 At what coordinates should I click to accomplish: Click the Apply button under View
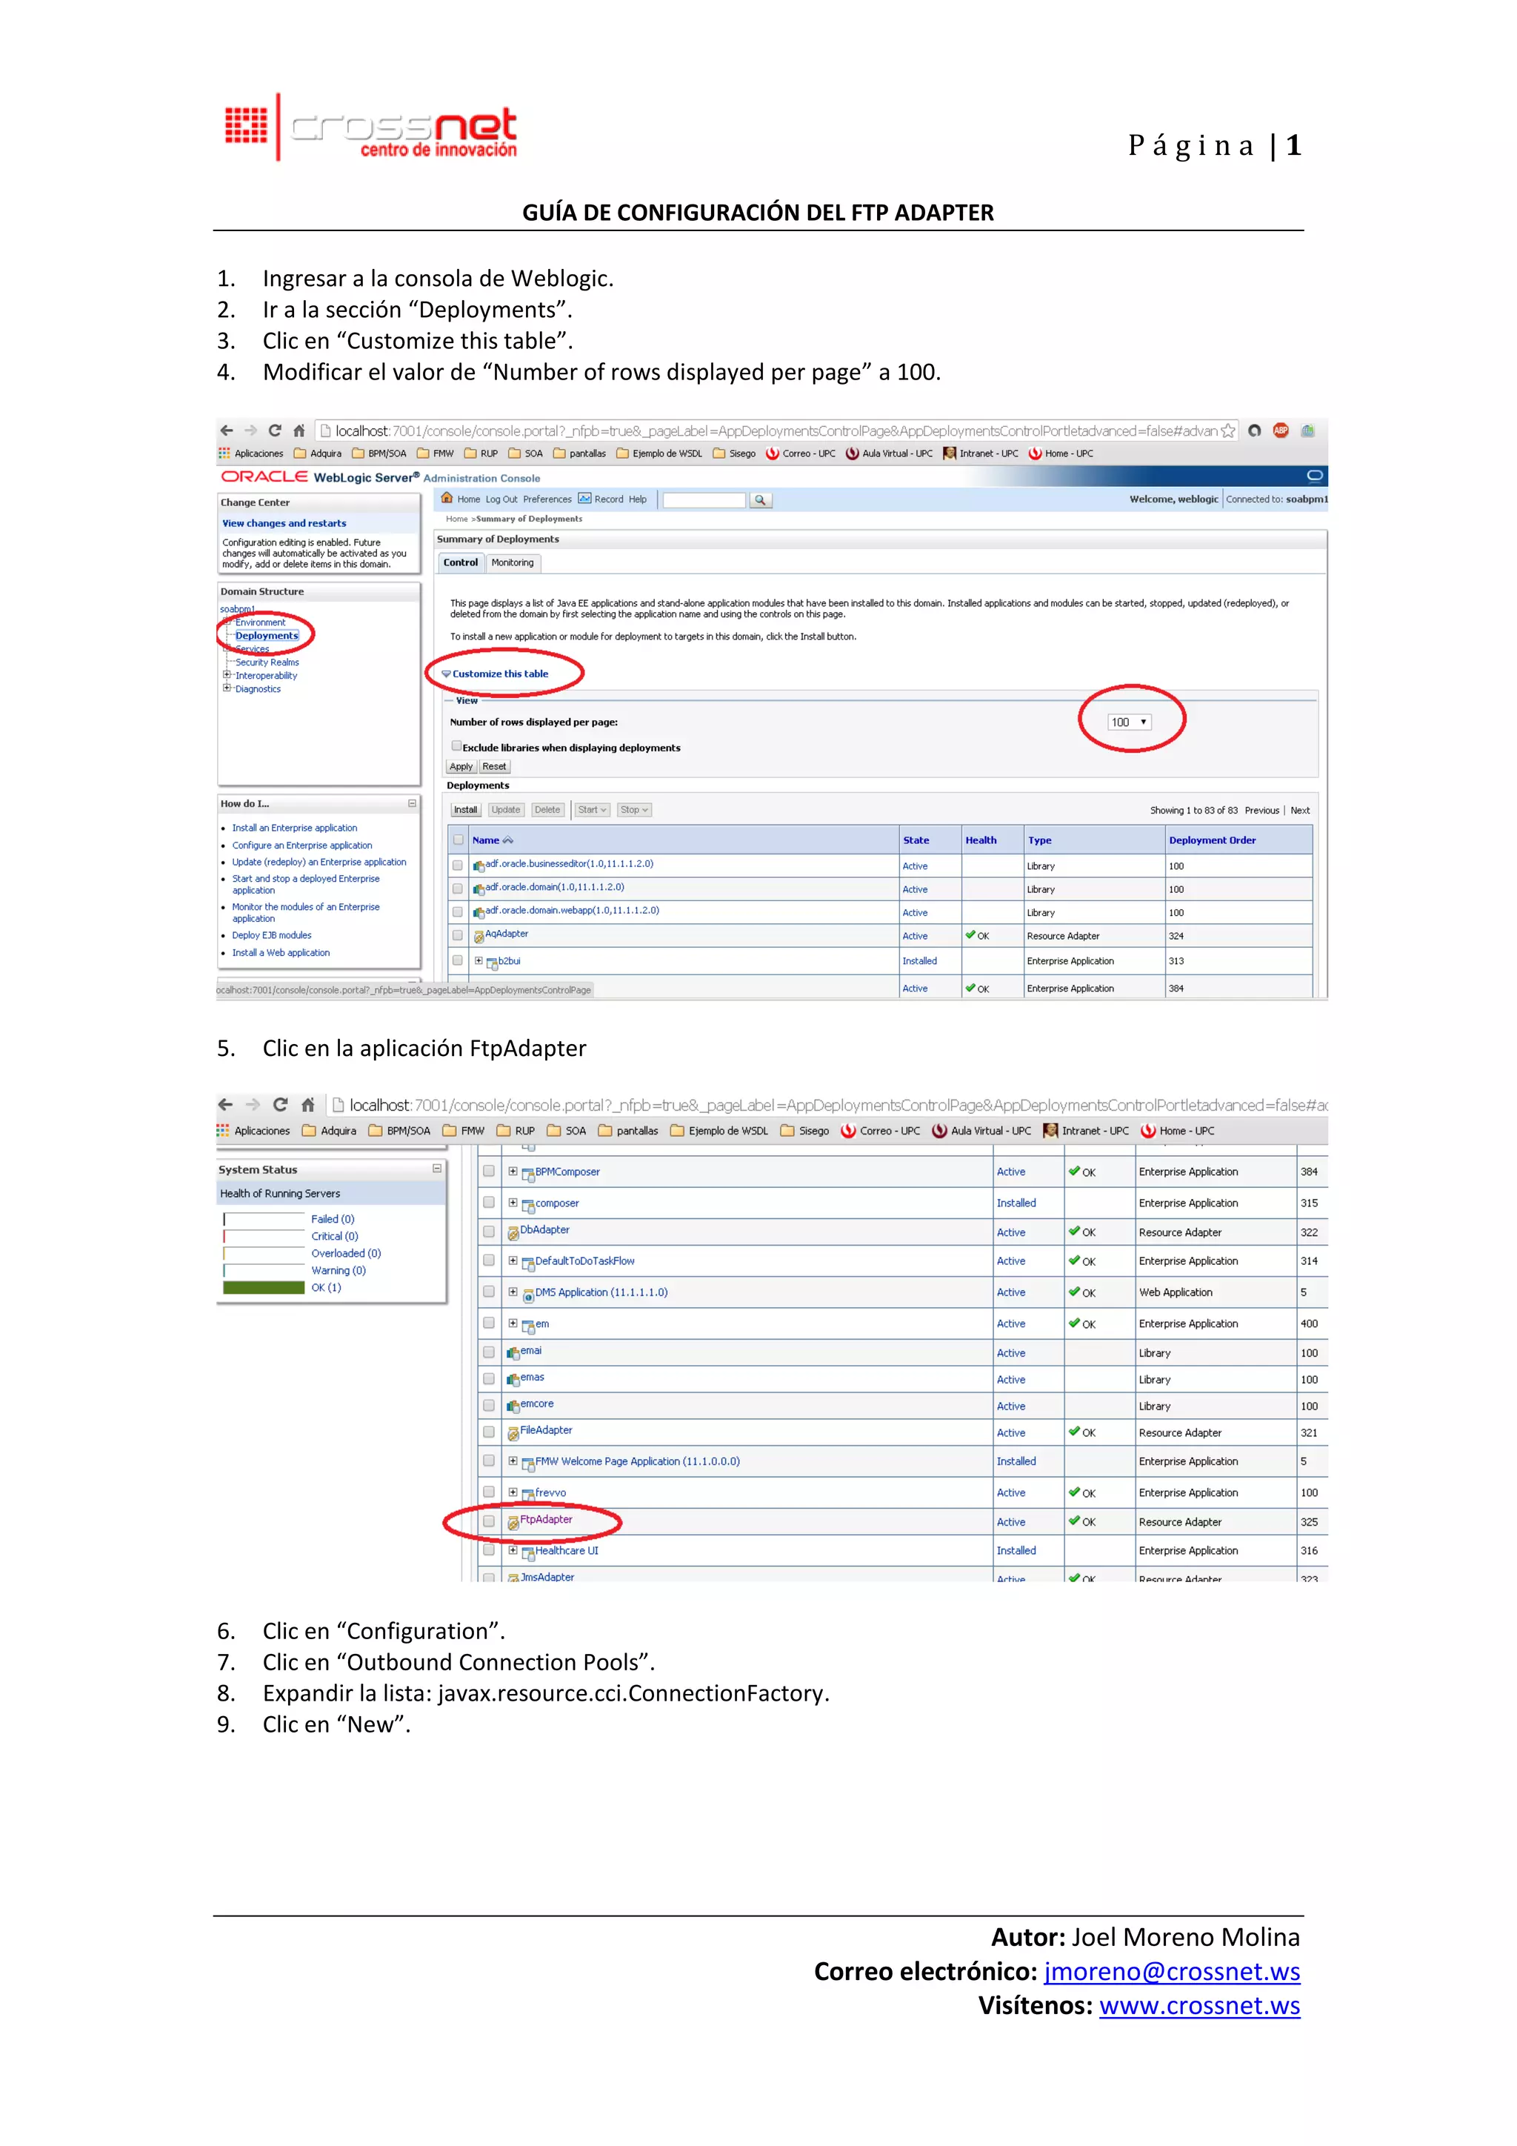coord(461,766)
